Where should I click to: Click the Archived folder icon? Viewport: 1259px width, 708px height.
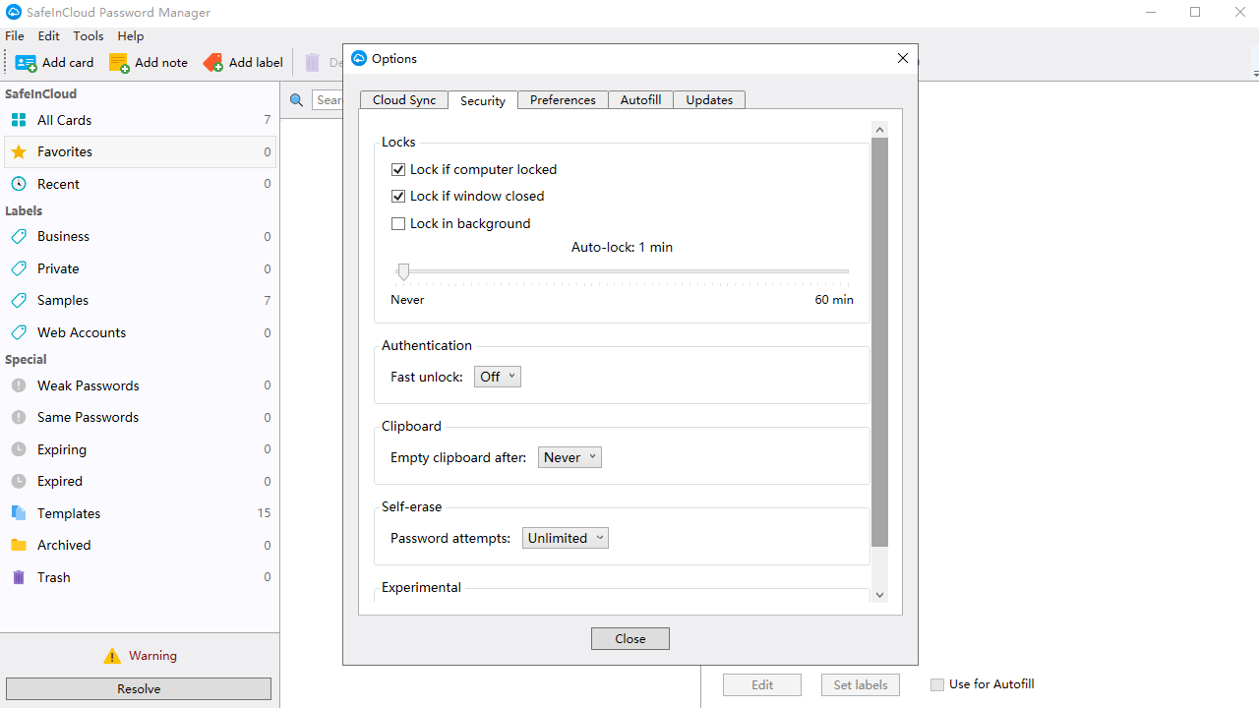(x=19, y=545)
